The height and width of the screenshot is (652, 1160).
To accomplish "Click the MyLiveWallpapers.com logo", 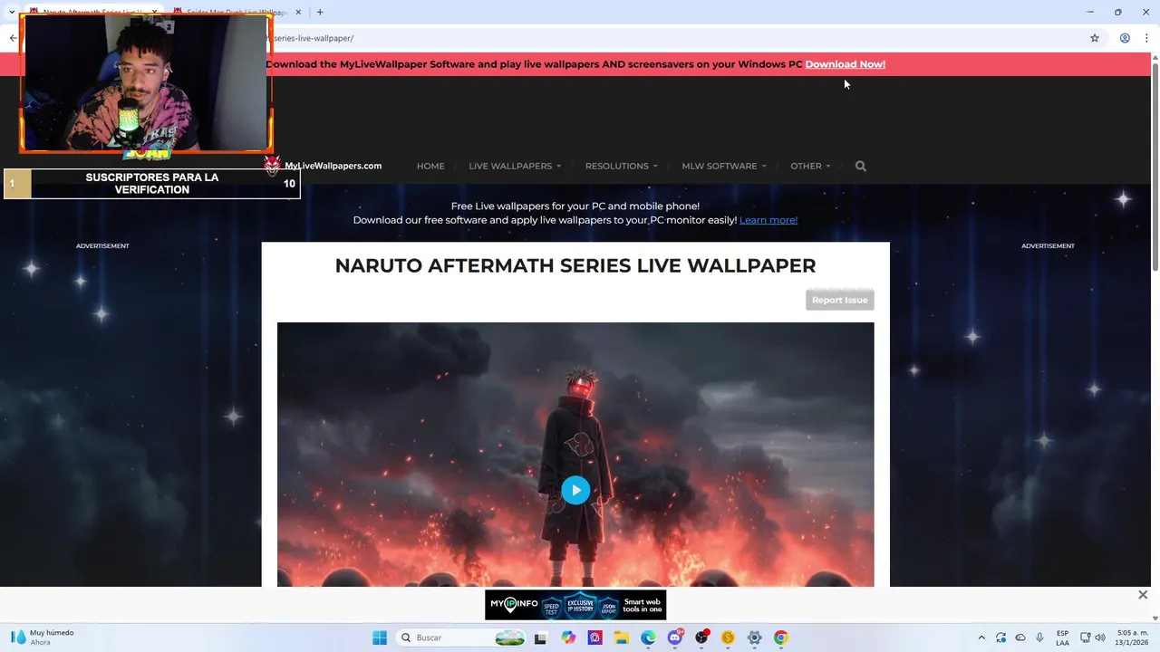I will [323, 166].
